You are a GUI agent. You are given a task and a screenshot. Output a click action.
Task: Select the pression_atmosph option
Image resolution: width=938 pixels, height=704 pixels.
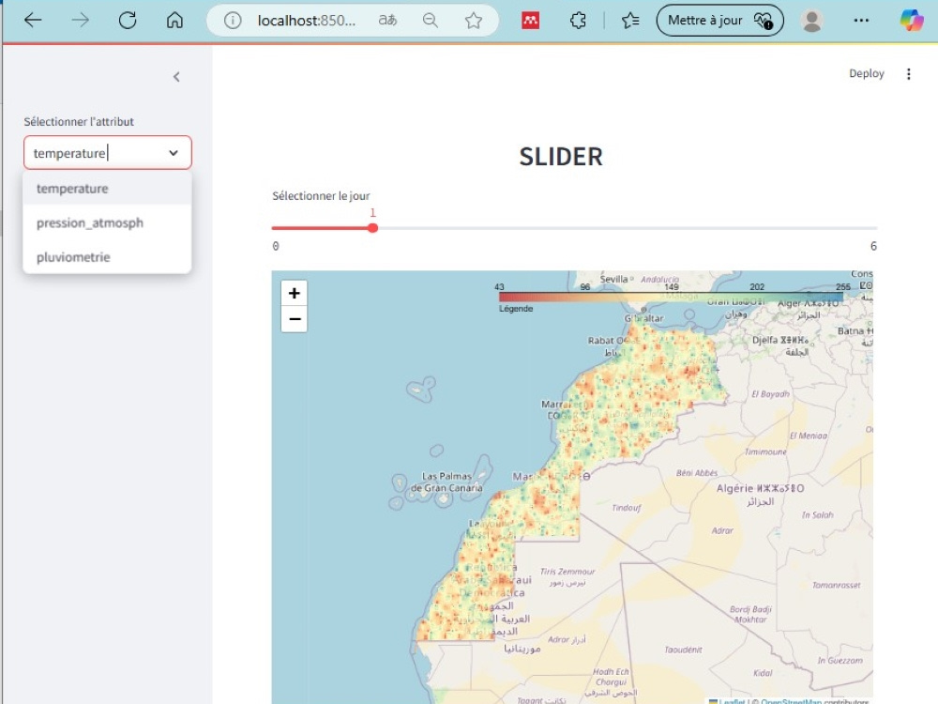107,222
